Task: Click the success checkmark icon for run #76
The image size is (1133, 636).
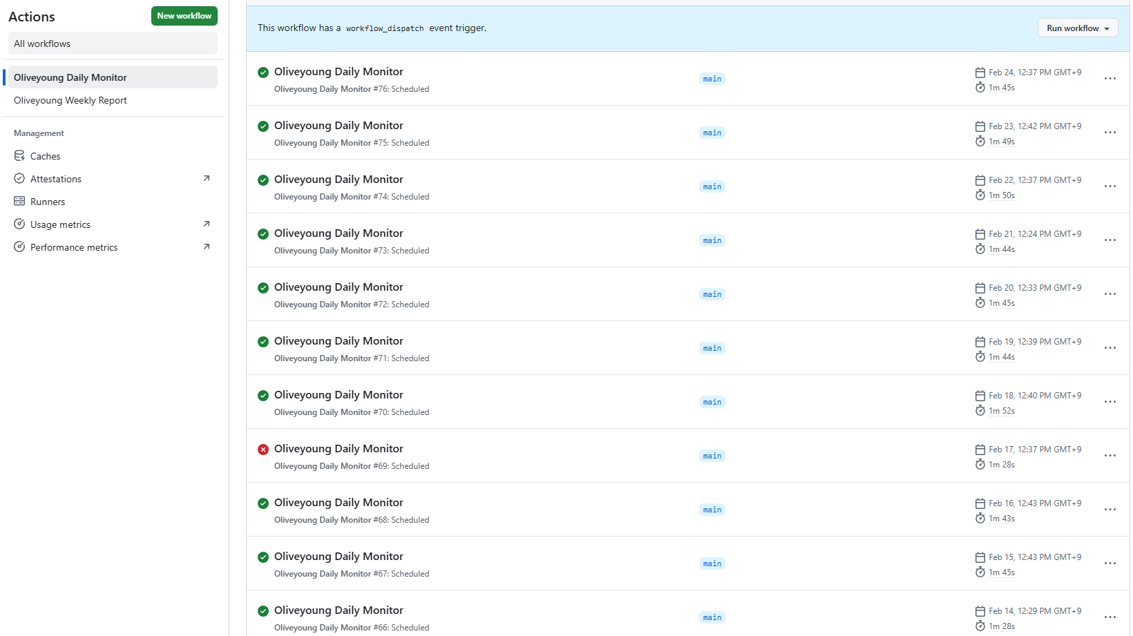Action: [x=263, y=73]
